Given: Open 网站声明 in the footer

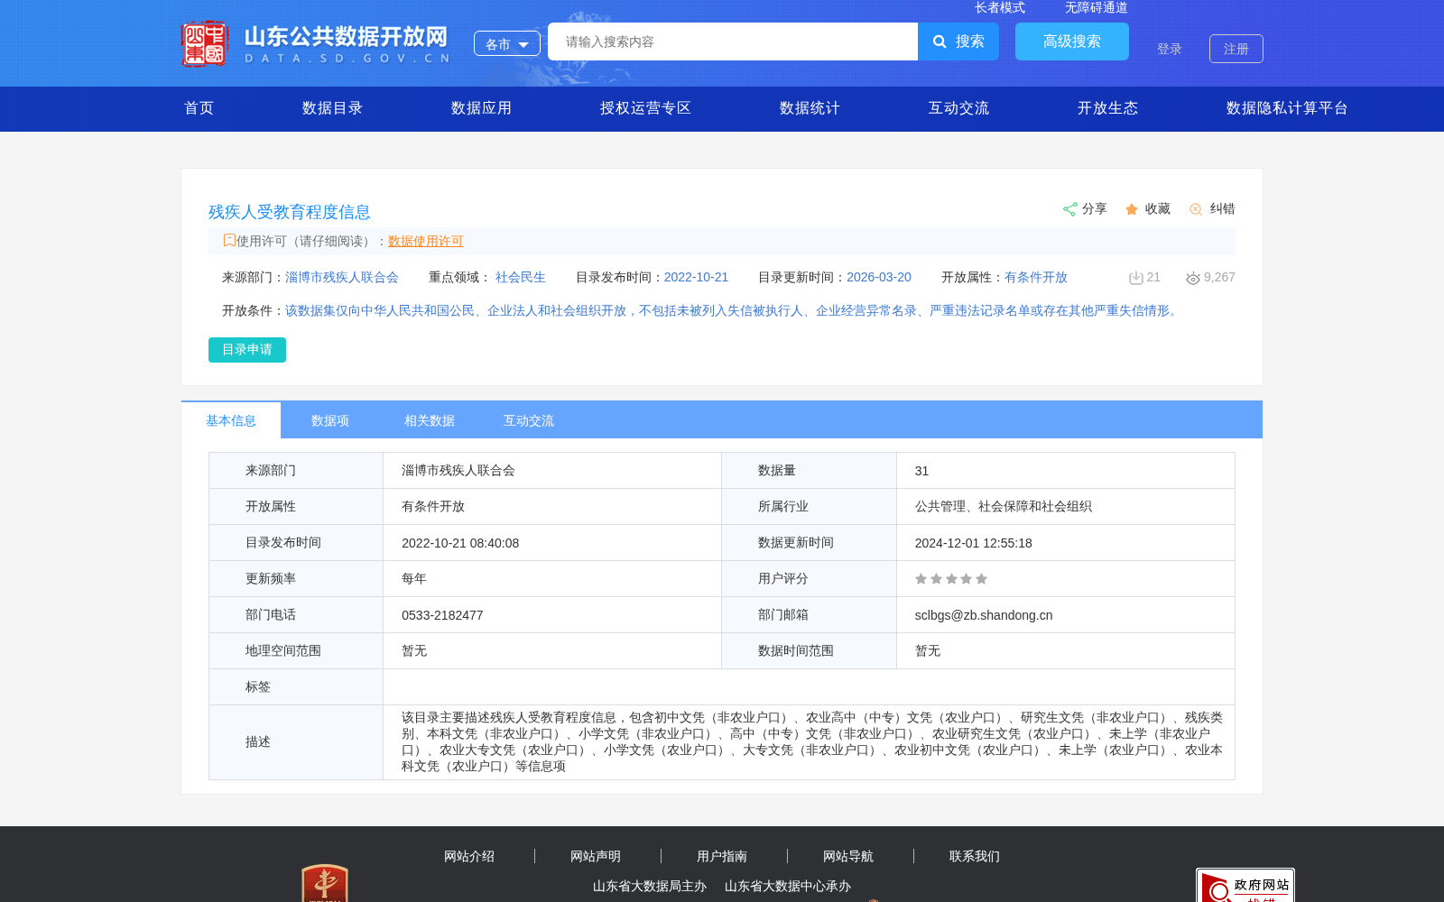Looking at the screenshot, I should click(x=596, y=856).
